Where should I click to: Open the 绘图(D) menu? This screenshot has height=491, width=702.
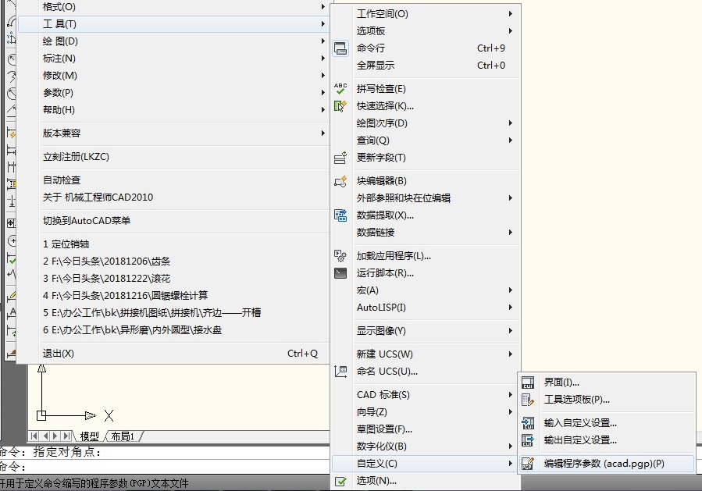click(173, 41)
